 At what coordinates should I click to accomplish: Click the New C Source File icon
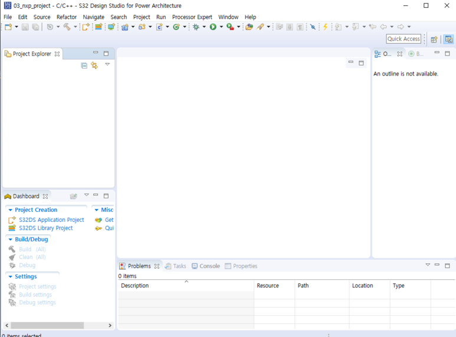[159, 27]
